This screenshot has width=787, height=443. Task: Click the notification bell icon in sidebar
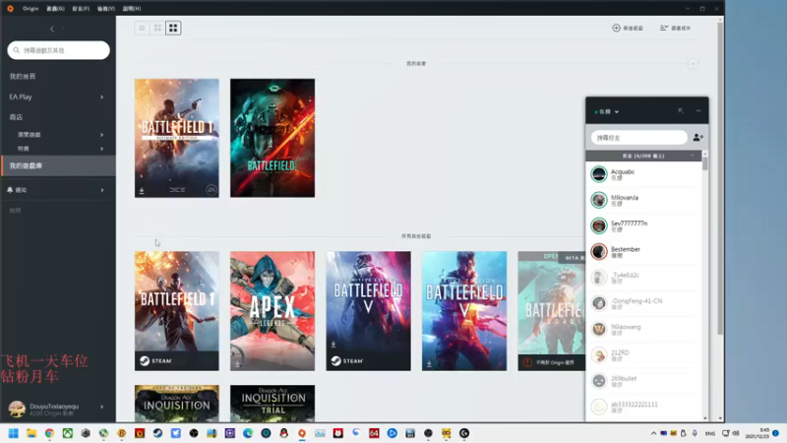coord(10,190)
